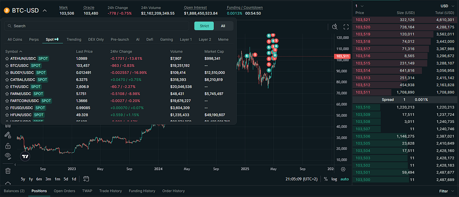Screen dimensions: 459x197
Task: Toggle percent scale on the chart
Action: (x=326, y=179)
